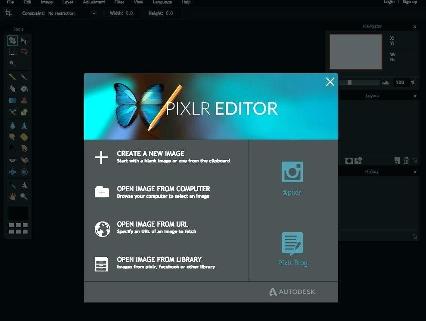
Task: Select the Crop tool in Tools panel
Action: tap(12, 41)
